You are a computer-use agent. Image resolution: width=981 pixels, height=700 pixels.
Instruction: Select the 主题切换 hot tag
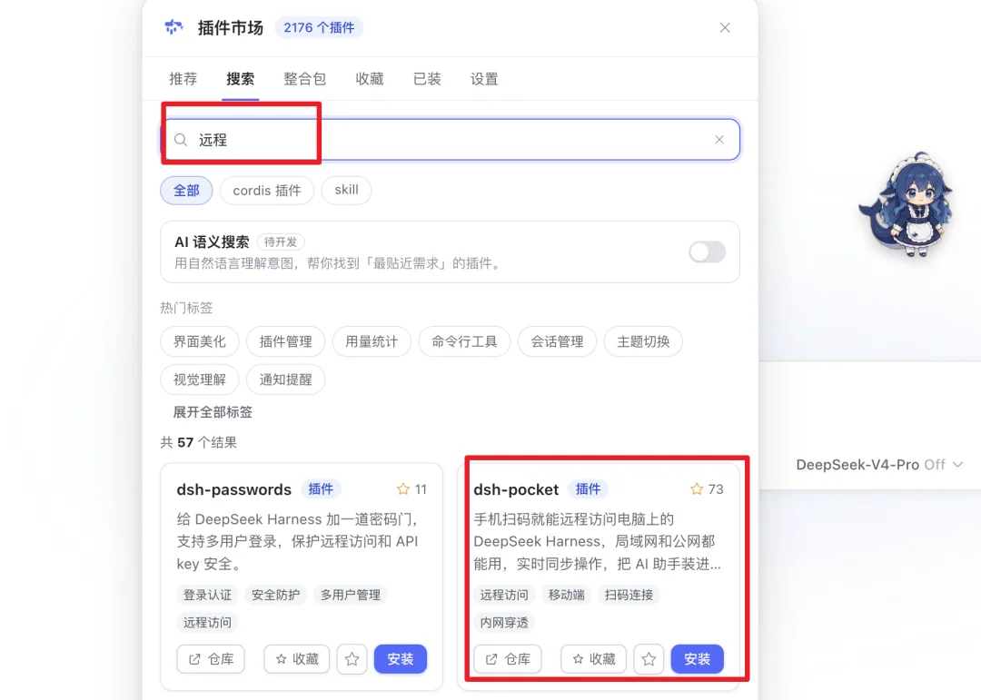[643, 341]
